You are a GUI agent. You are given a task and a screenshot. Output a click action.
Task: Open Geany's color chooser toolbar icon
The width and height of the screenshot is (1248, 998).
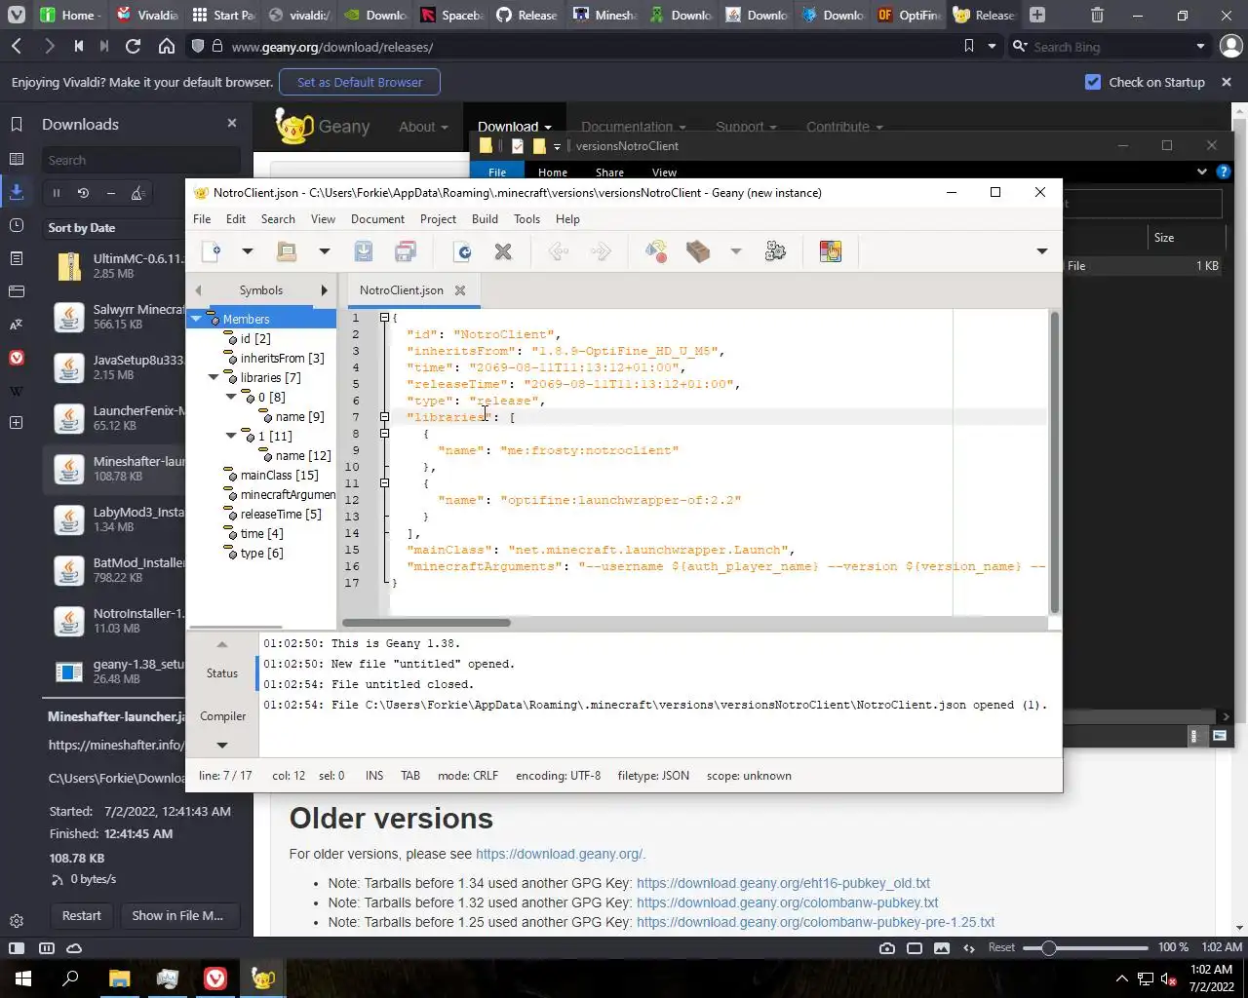coord(831,251)
